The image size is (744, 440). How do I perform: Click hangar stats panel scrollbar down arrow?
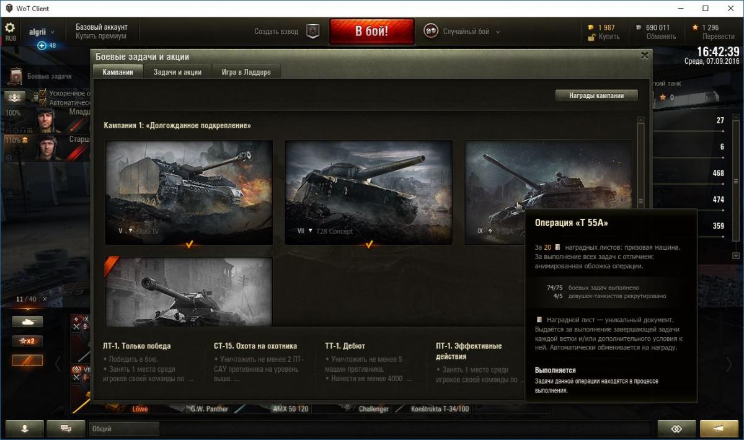point(736,255)
